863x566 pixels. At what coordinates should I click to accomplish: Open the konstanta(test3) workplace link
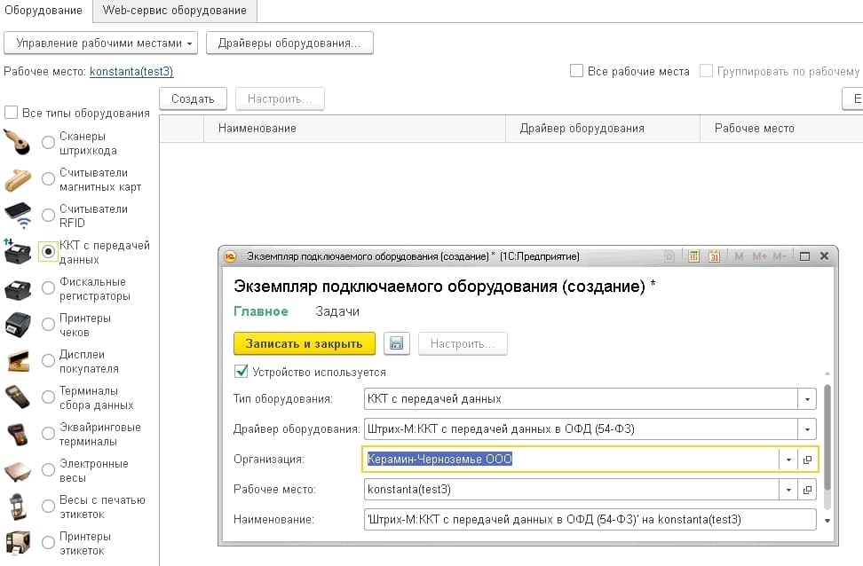click(131, 72)
